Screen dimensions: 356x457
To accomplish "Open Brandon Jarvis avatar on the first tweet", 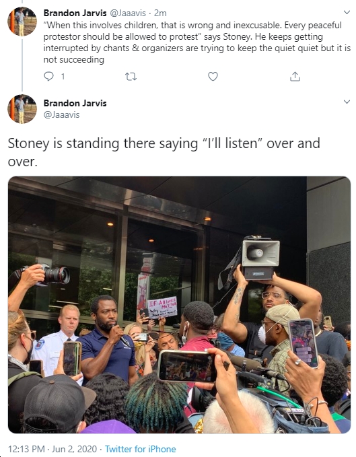I will 22,22.
